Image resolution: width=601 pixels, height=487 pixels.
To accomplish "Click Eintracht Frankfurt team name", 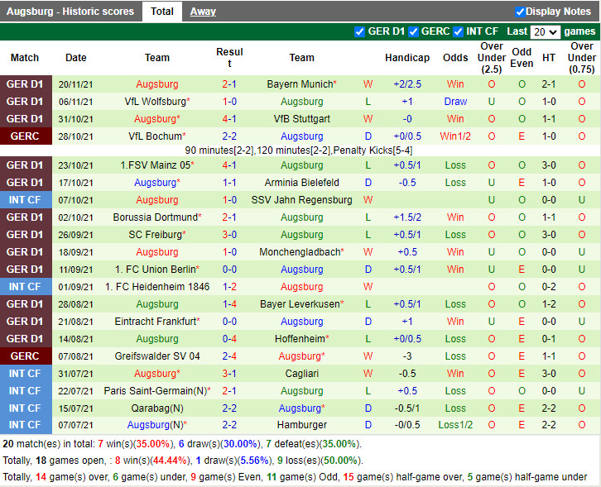I will click(x=157, y=322).
